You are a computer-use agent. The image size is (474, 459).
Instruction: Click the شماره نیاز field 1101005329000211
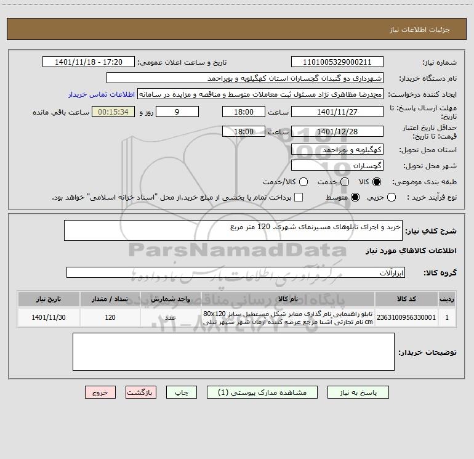337,62
